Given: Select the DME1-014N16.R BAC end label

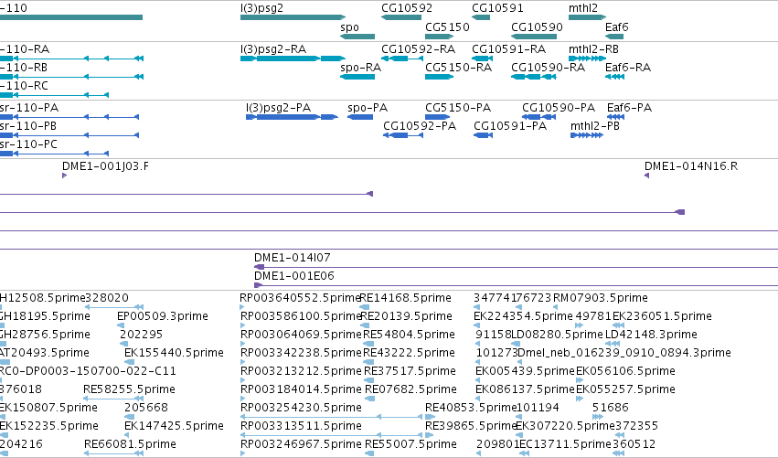Looking at the screenshot, I should tap(690, 166).
